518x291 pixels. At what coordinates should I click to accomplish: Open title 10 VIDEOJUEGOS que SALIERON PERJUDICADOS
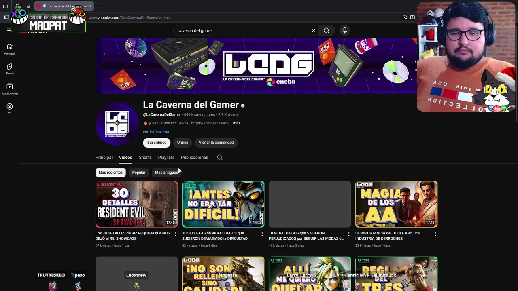306,236
